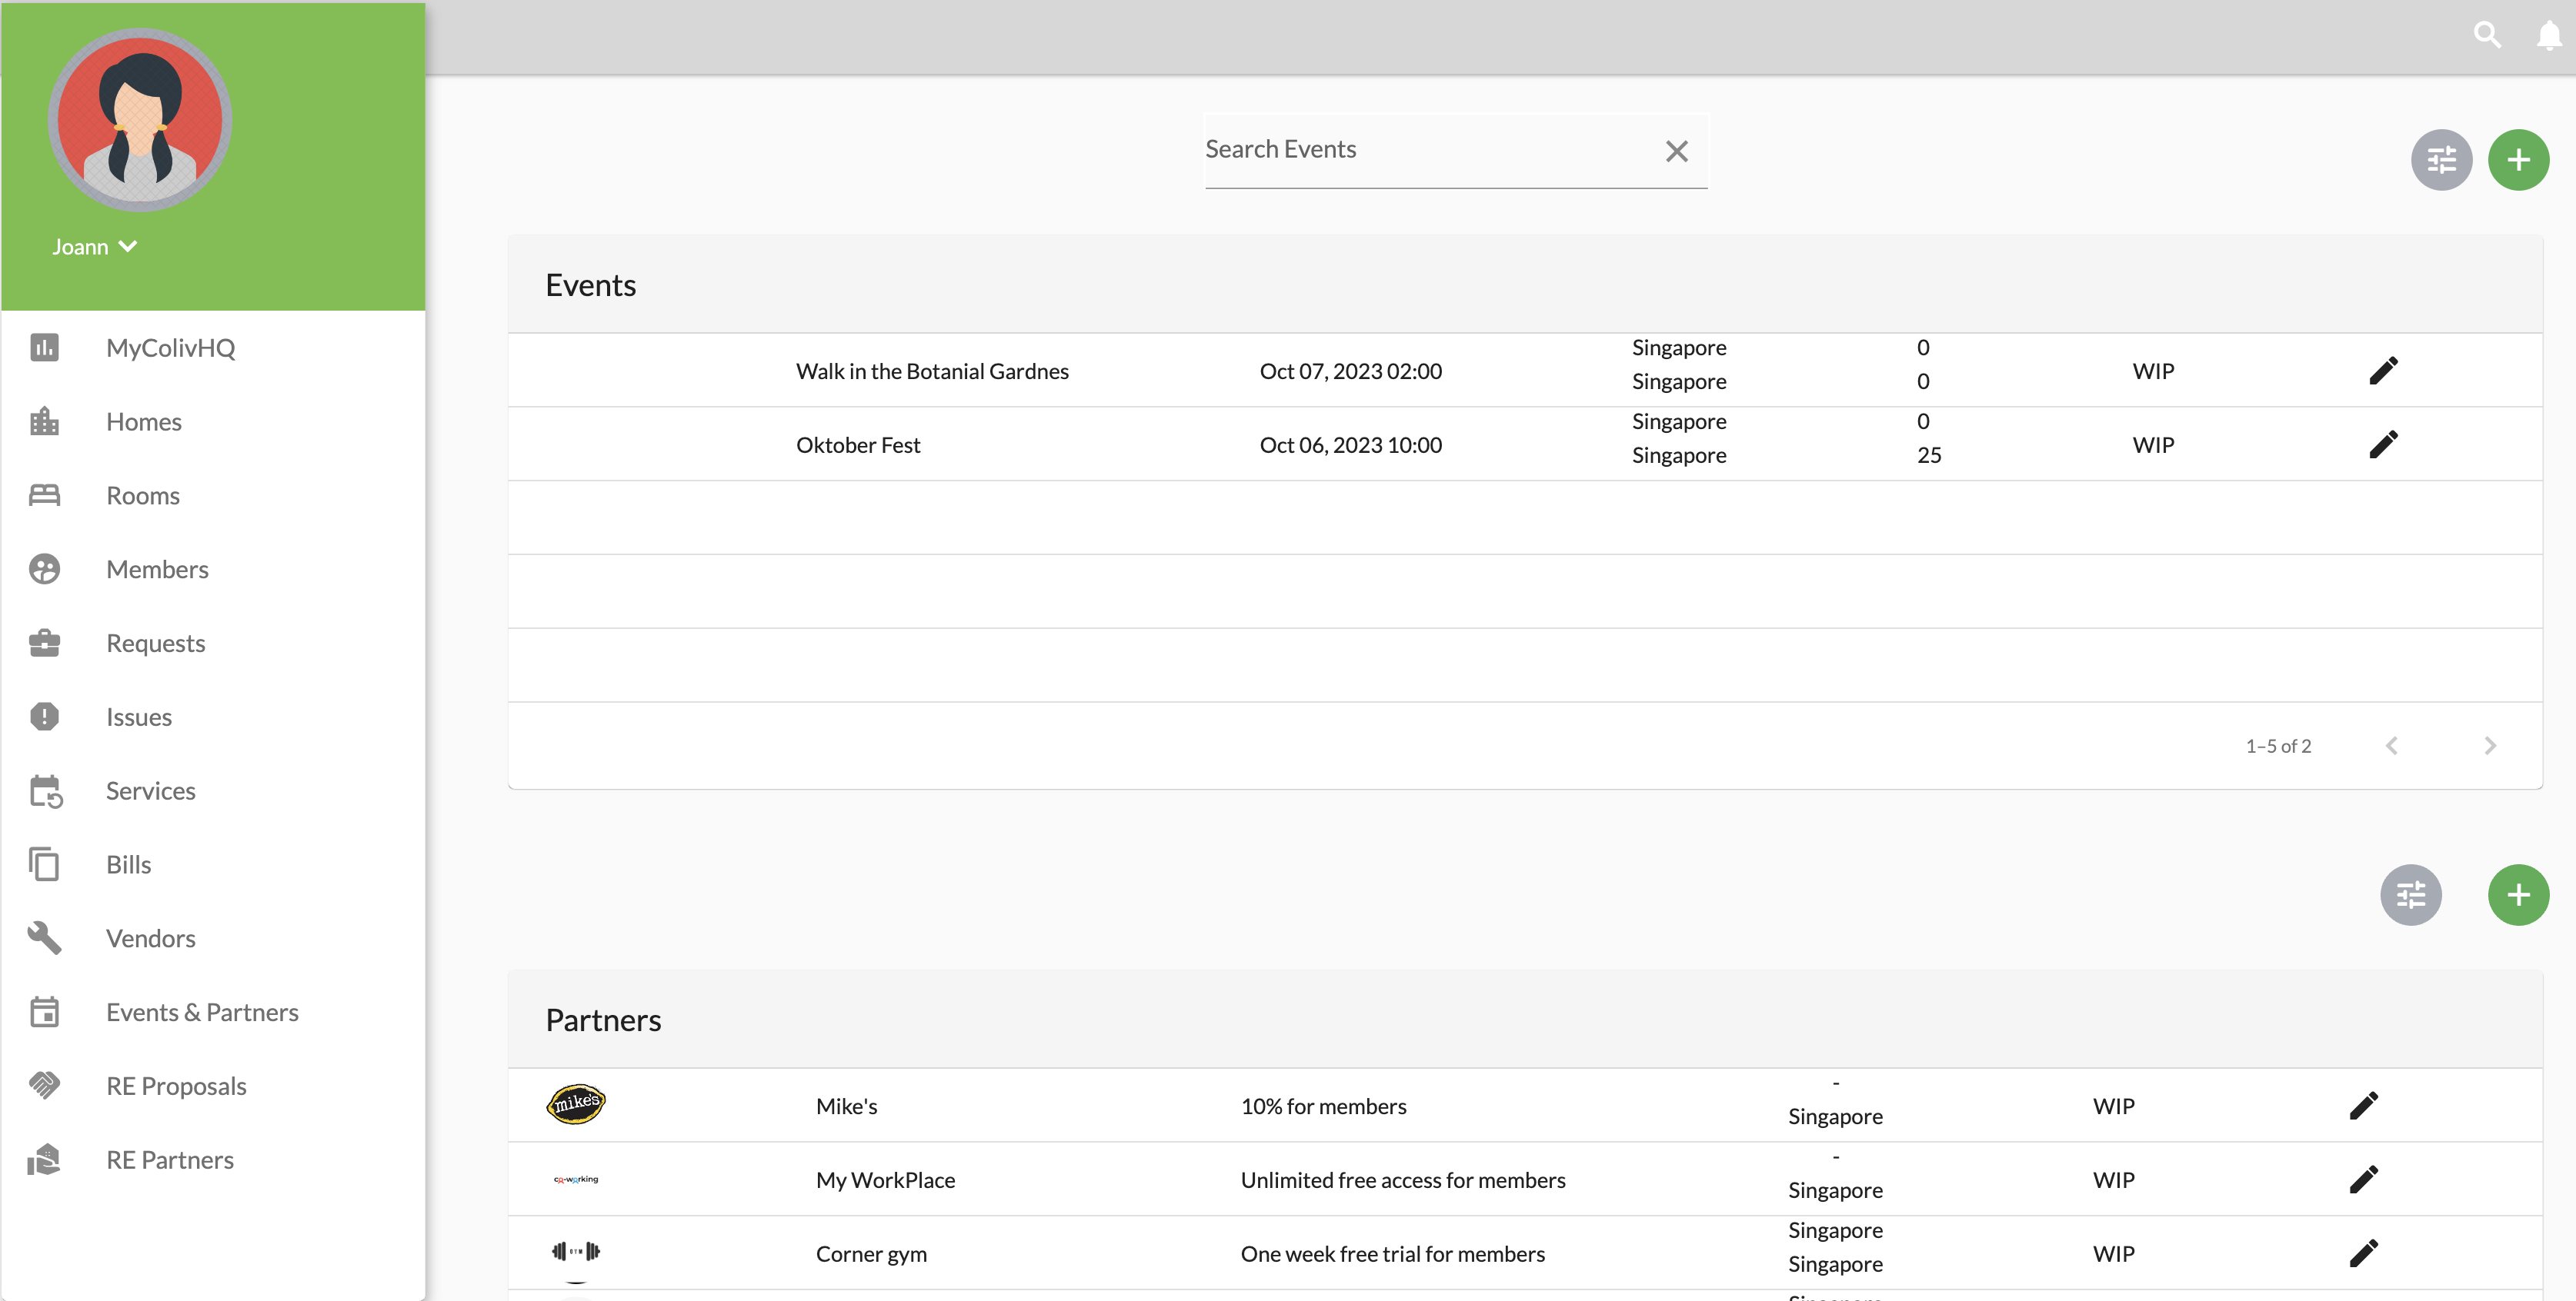Click the Mike's partner logo thumbnail

point(576,1104)
